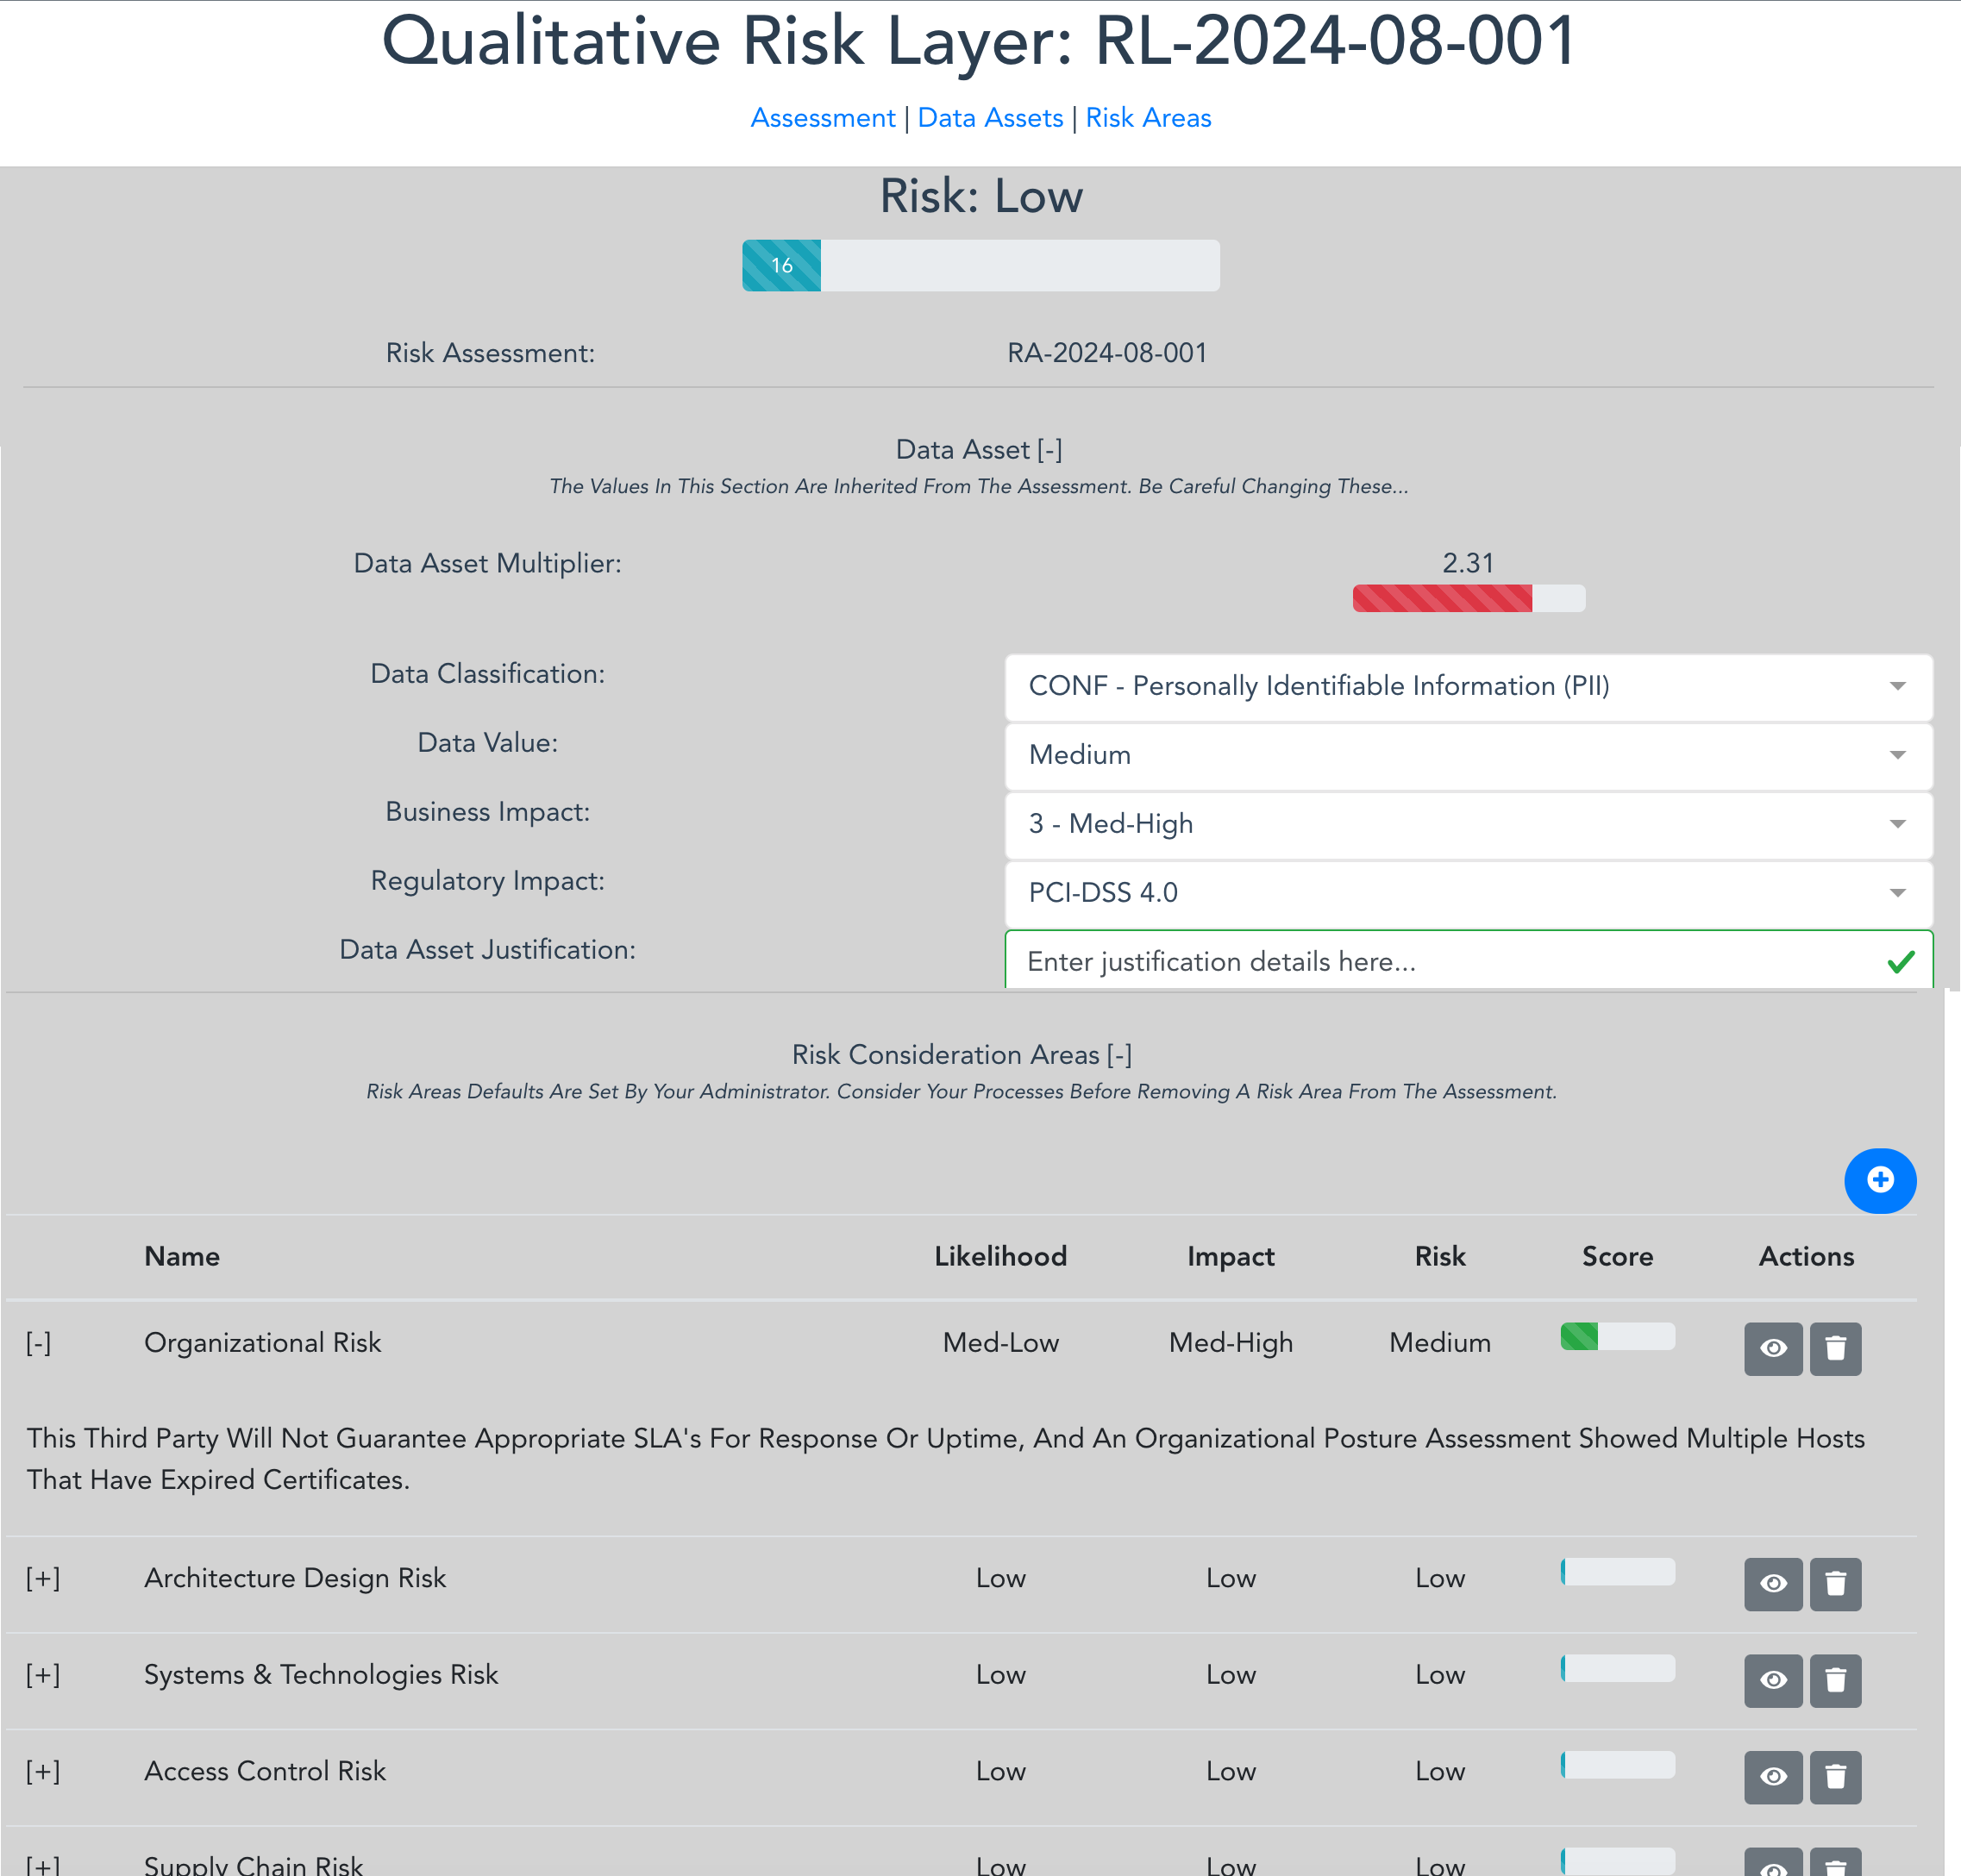Open the Data Value dropdown

(1468, 755)
